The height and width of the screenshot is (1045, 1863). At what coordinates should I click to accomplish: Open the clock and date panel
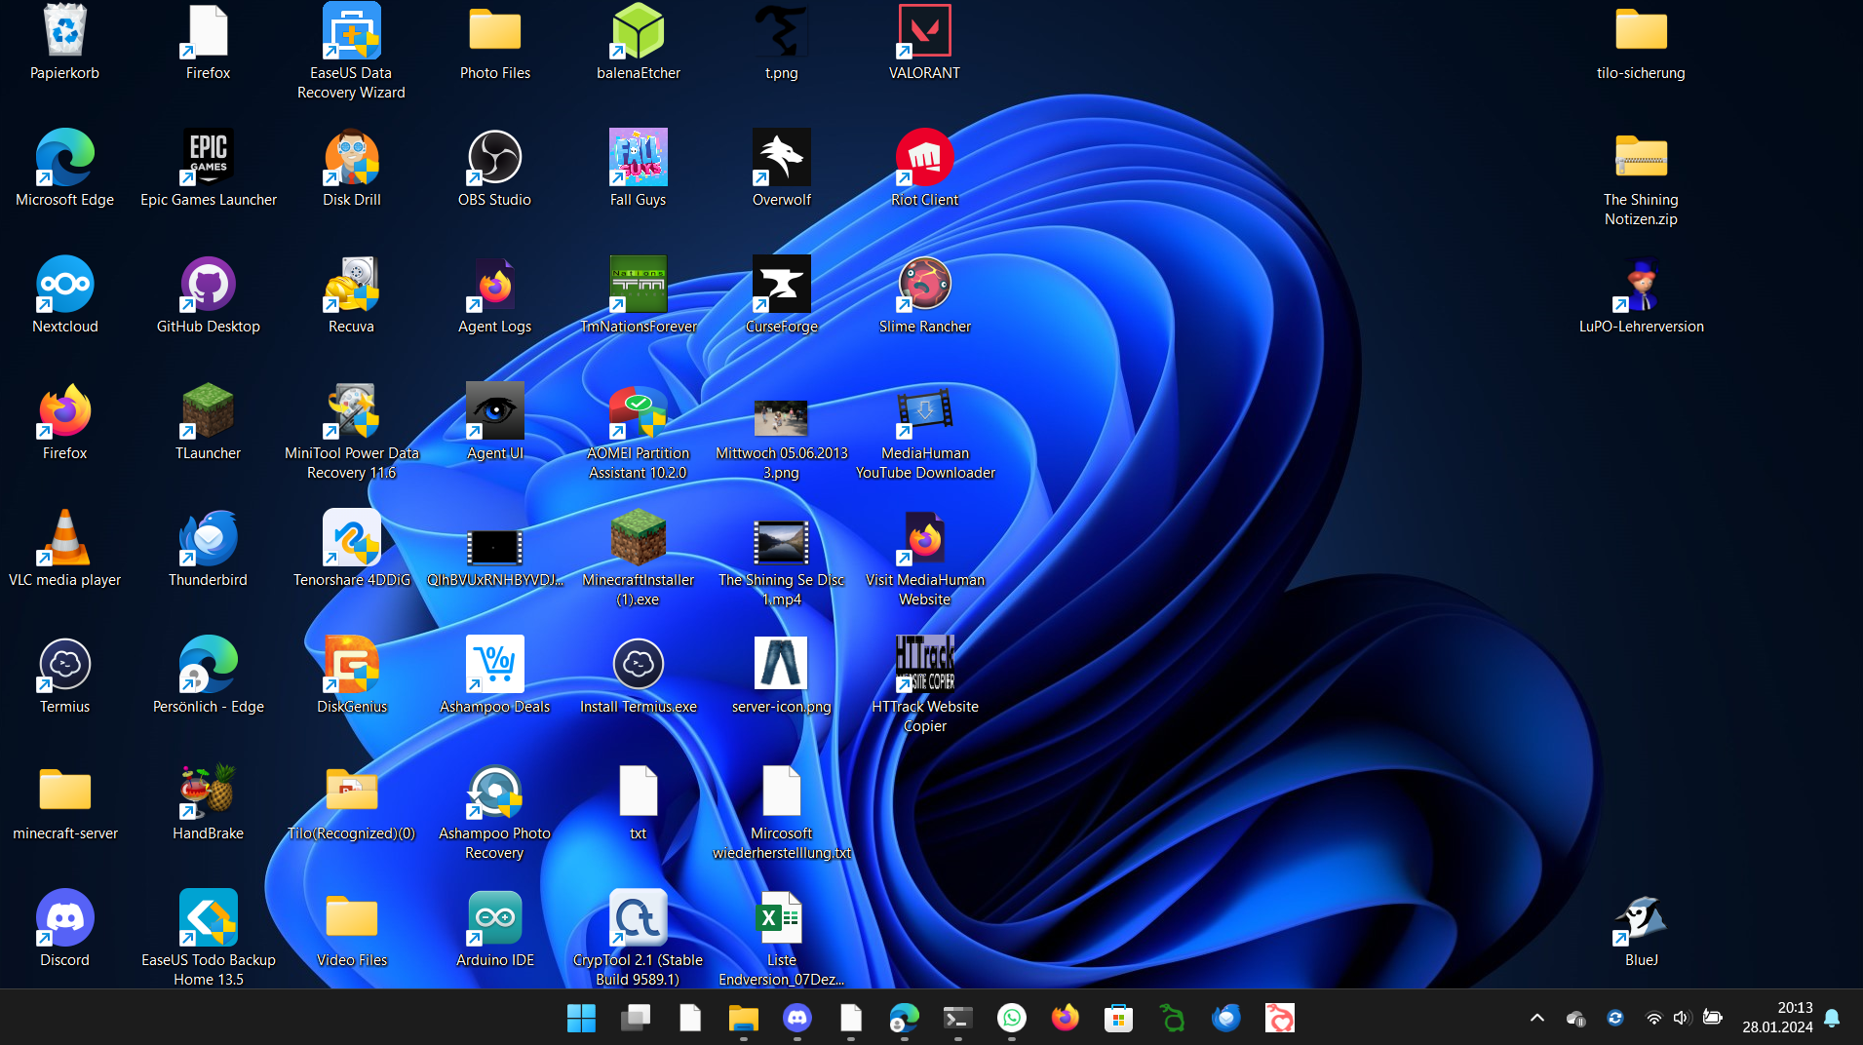pyautogui.click(x=1777, y=1018)
